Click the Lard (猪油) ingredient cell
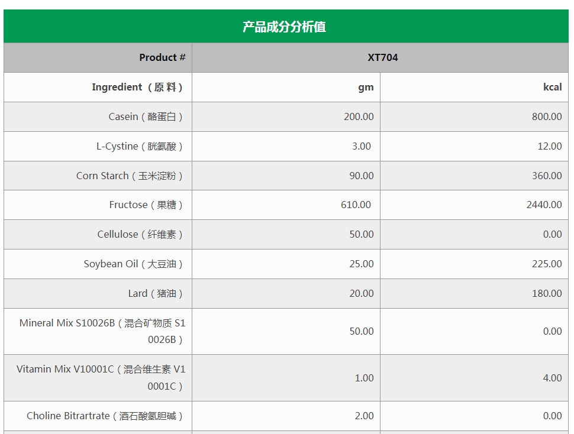Image resolution: width=574 pixels, height=434 pixels. click(98, 294)
